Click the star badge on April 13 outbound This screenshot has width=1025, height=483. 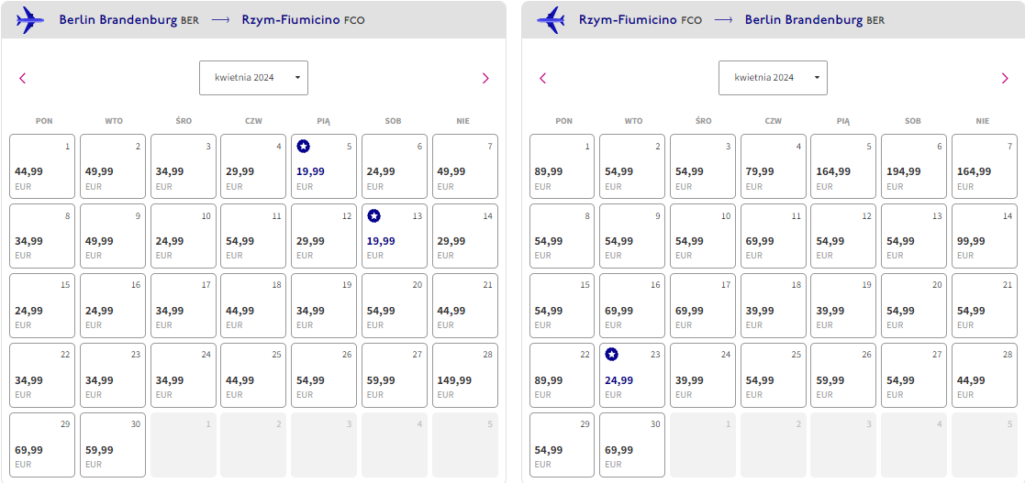tap(373, 215)
